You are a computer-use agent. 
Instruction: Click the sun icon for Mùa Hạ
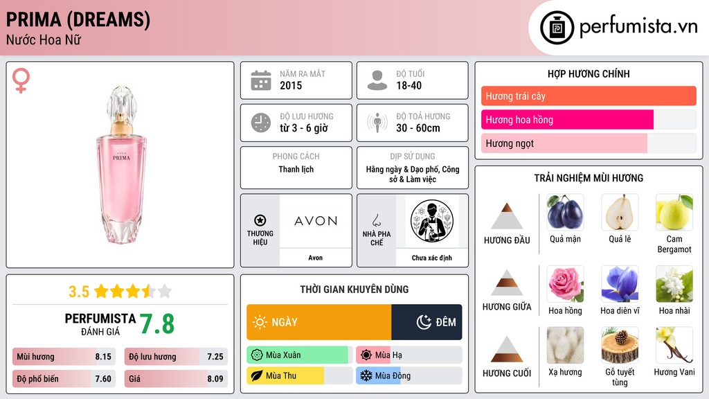366,355
